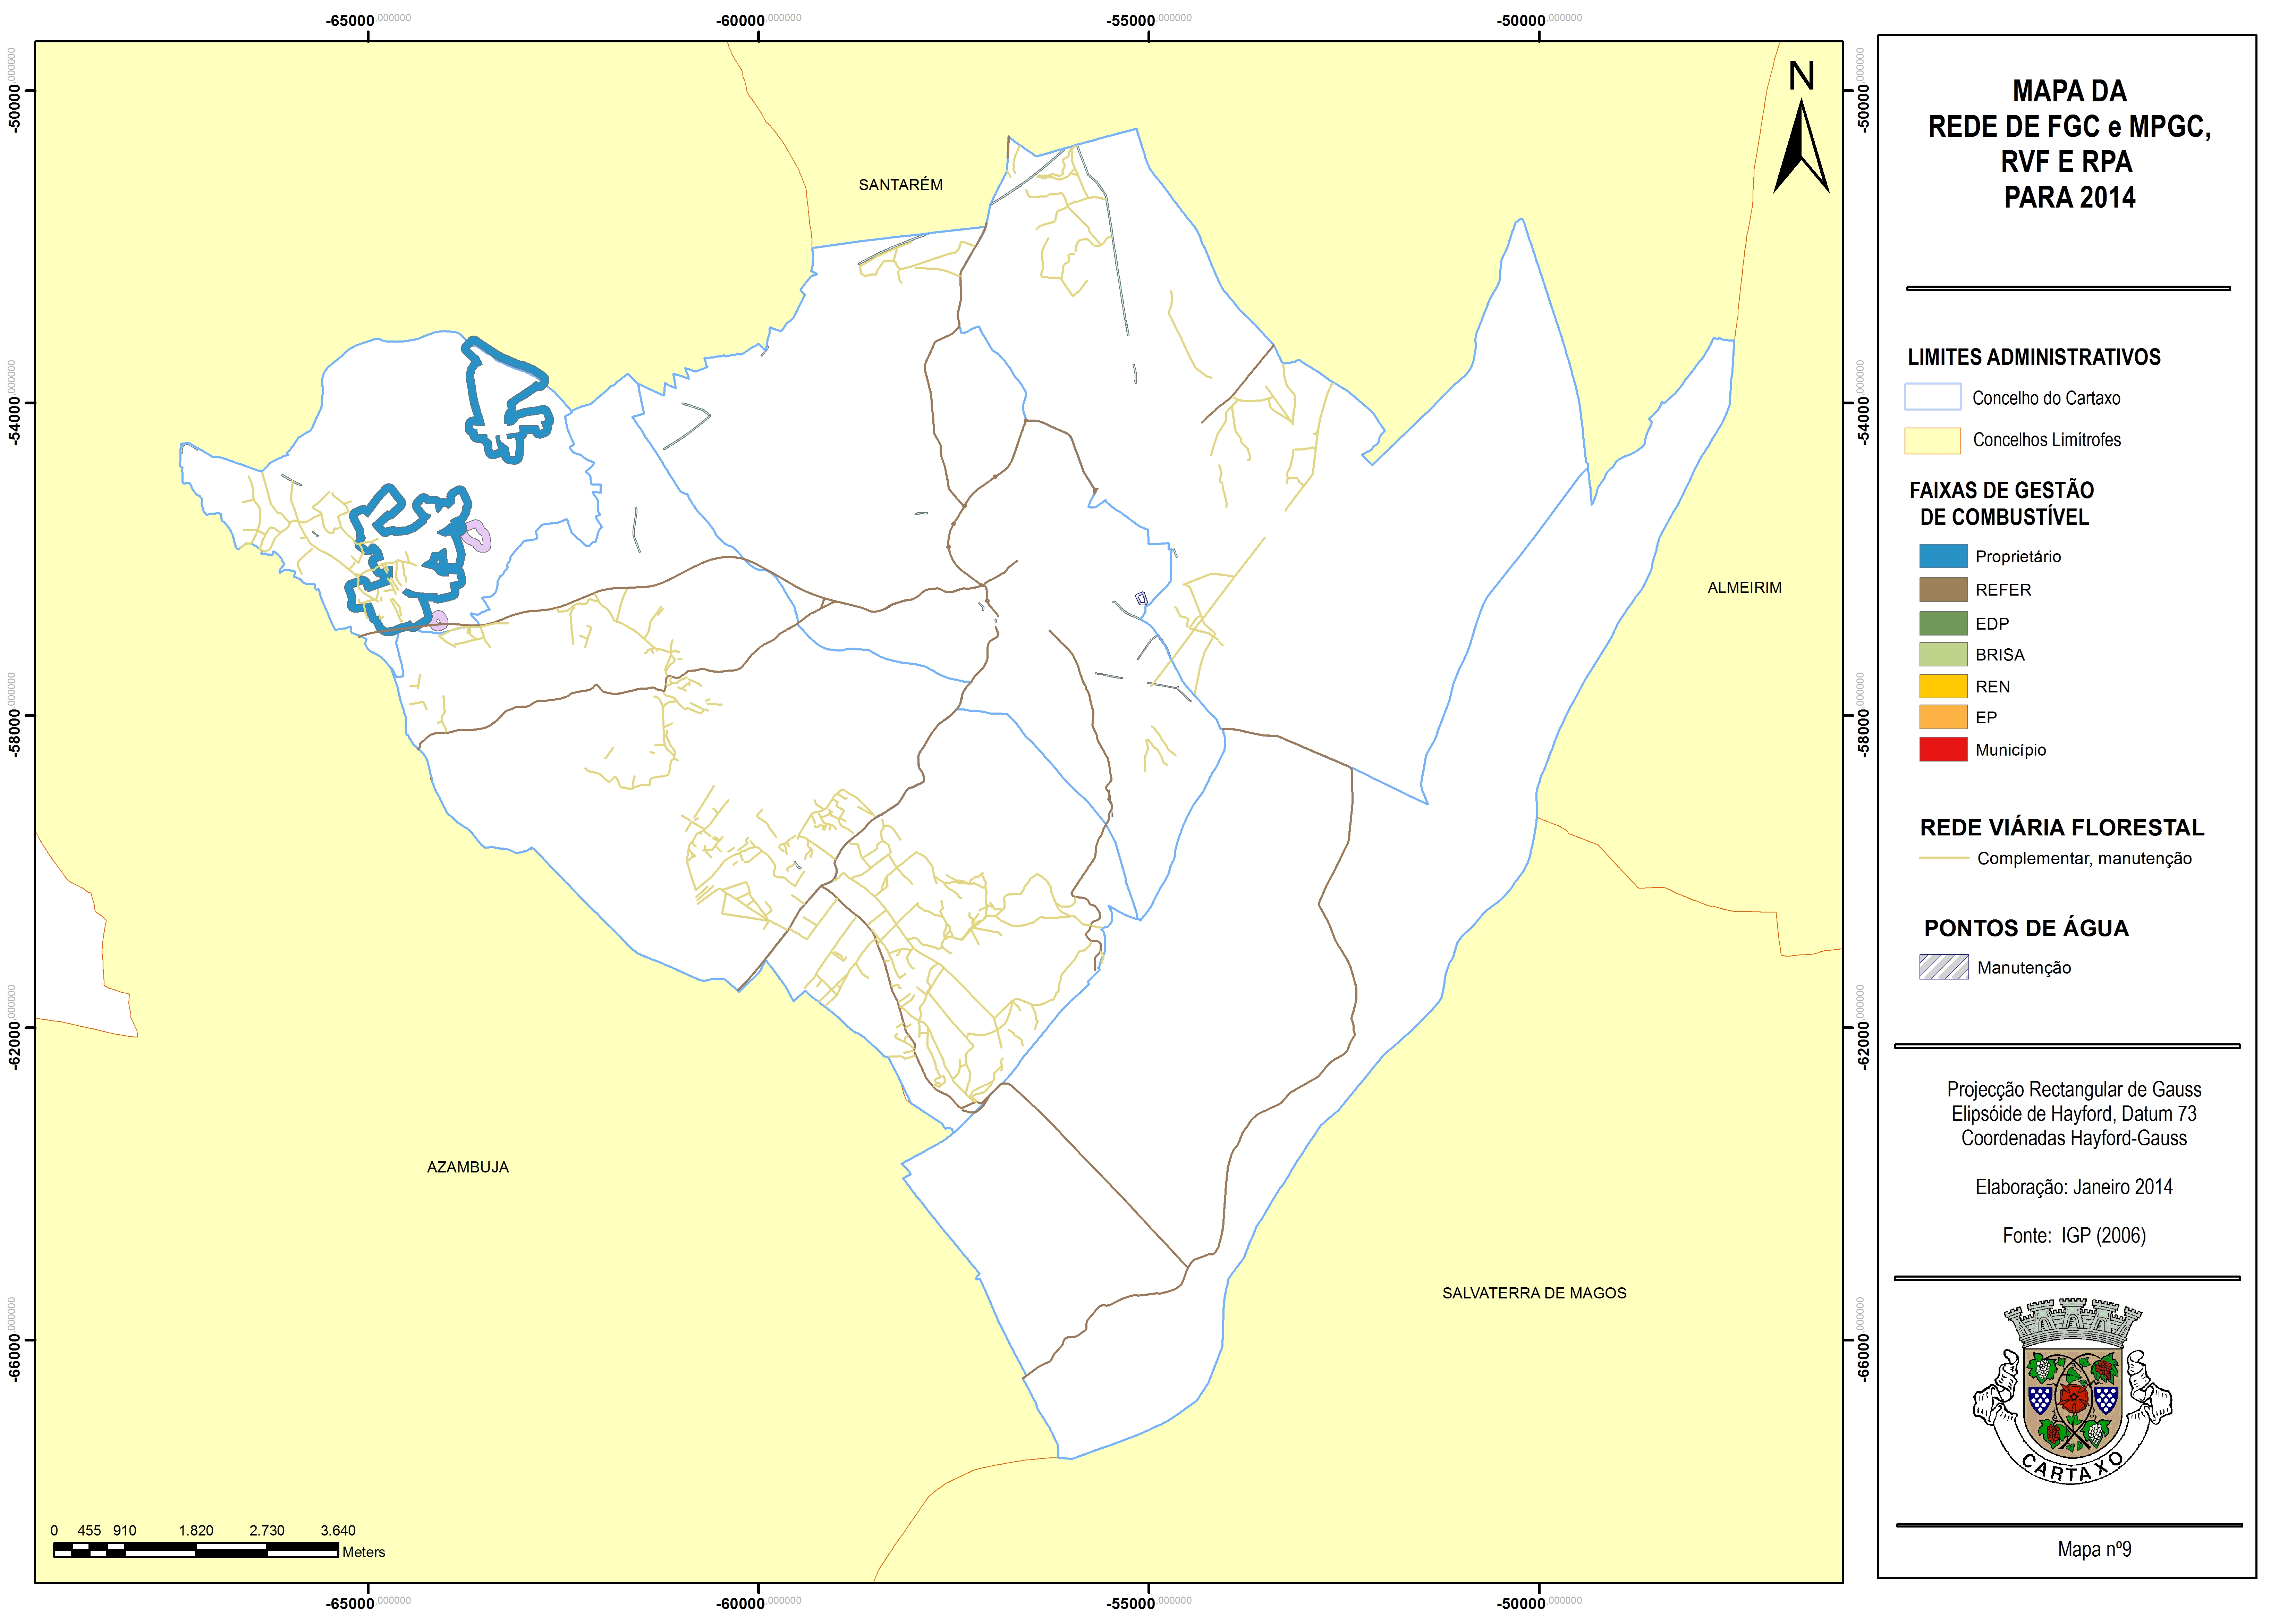Image resolution: width=2296 pixels, height=1624 pixels.
Task: Click the 'Concelho do Cartaxo' legend label
Action: coord(2046,398)
